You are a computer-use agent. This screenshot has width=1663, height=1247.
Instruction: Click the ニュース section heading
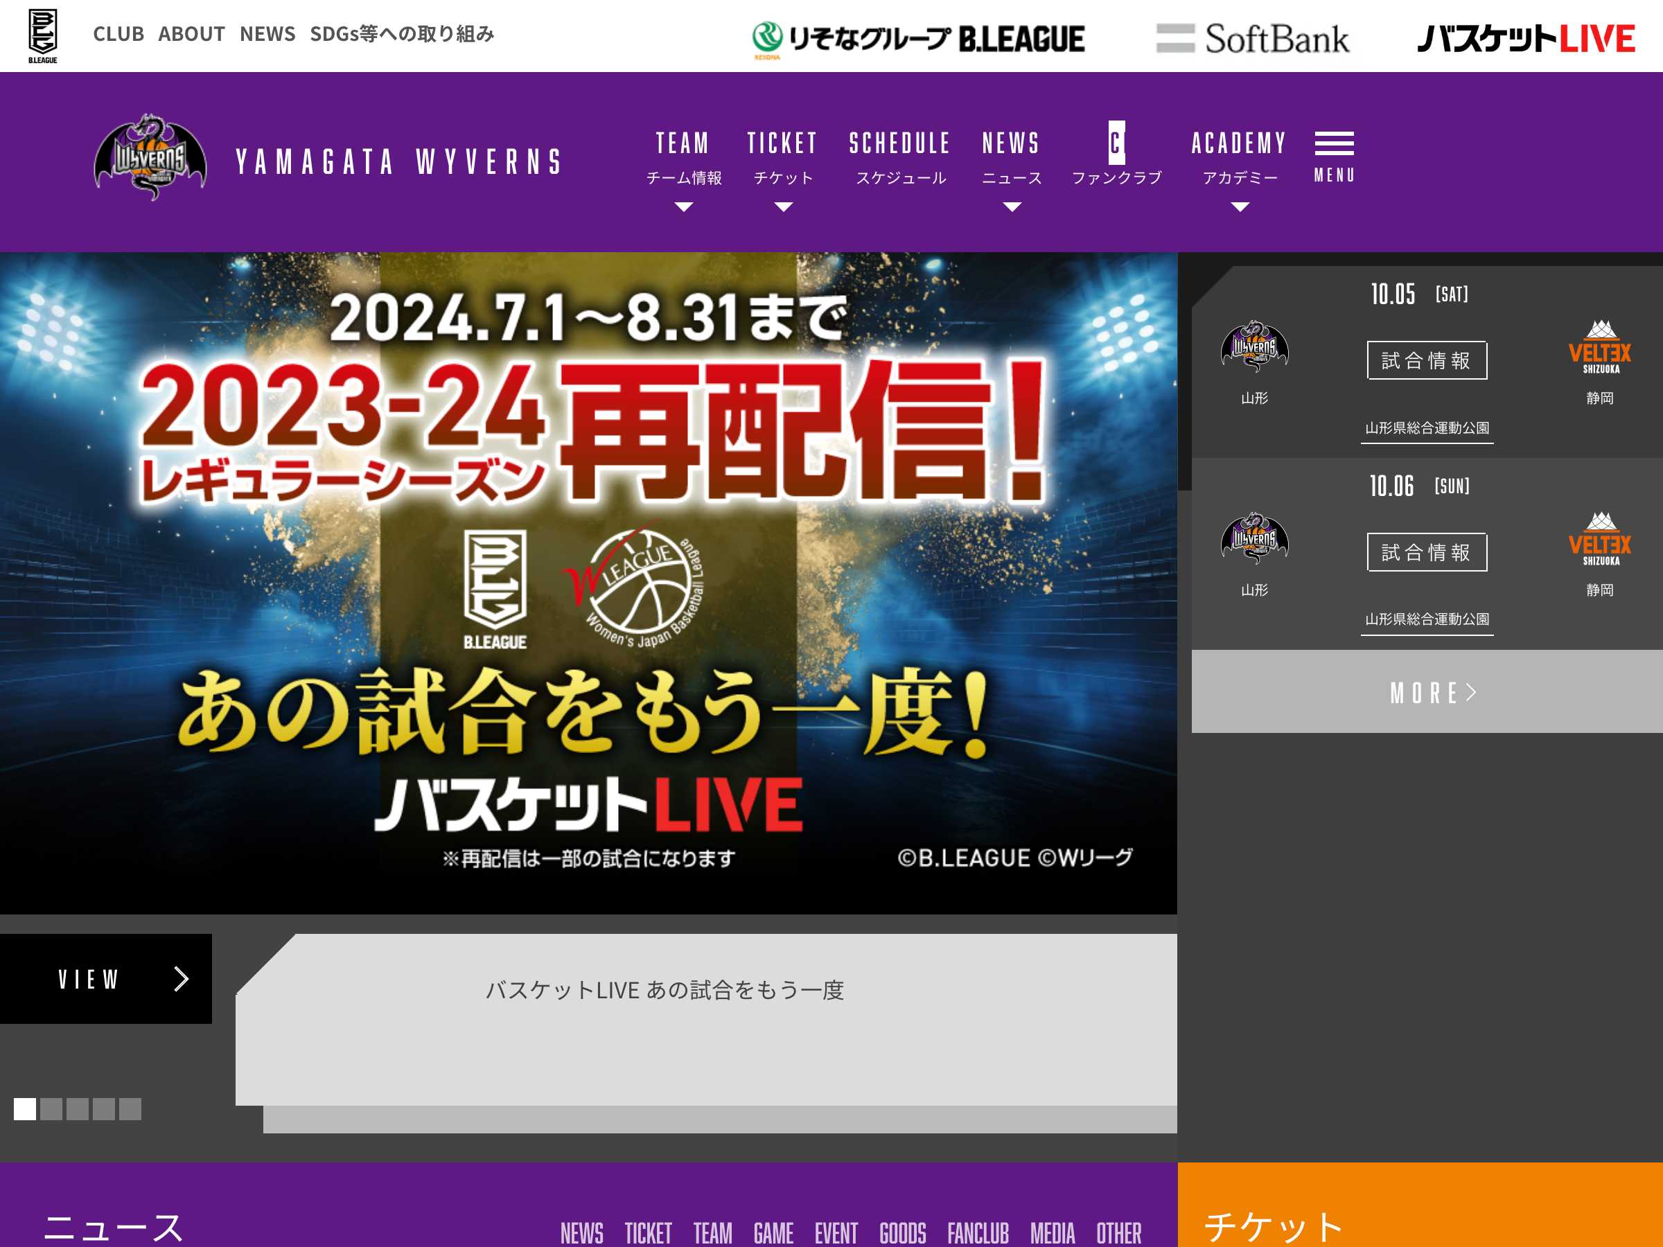coord(113,1227)
